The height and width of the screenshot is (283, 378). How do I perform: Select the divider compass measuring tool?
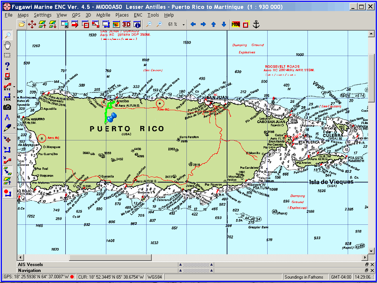[7, 118]
